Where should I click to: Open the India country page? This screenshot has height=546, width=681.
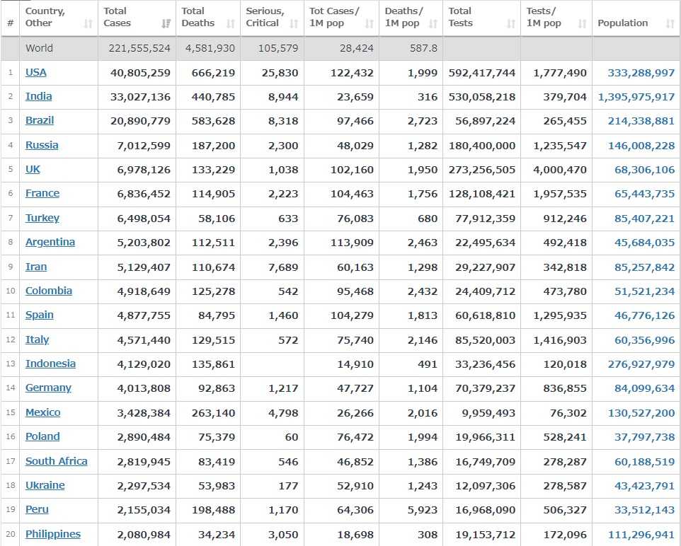pyautogui.click(x=38, y=96)
